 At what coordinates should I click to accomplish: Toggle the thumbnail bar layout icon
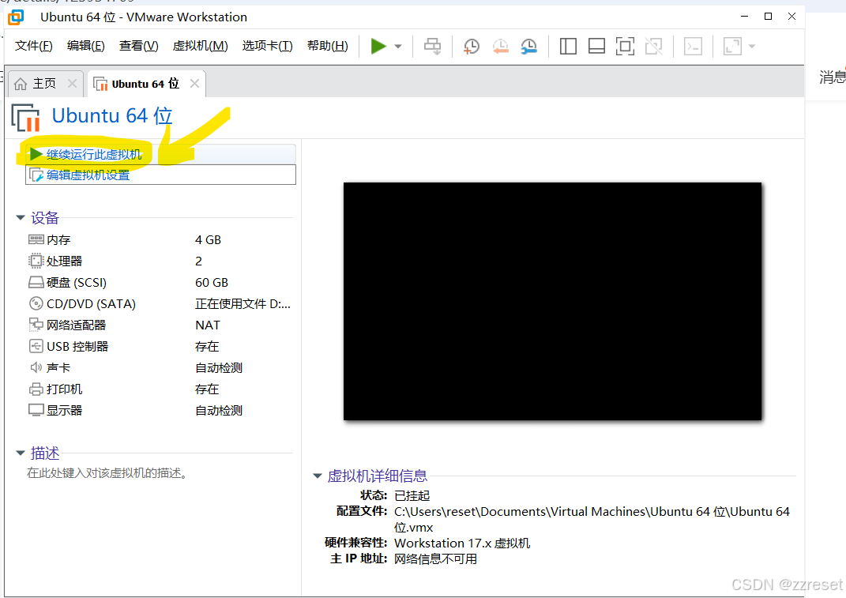(596, 47)
